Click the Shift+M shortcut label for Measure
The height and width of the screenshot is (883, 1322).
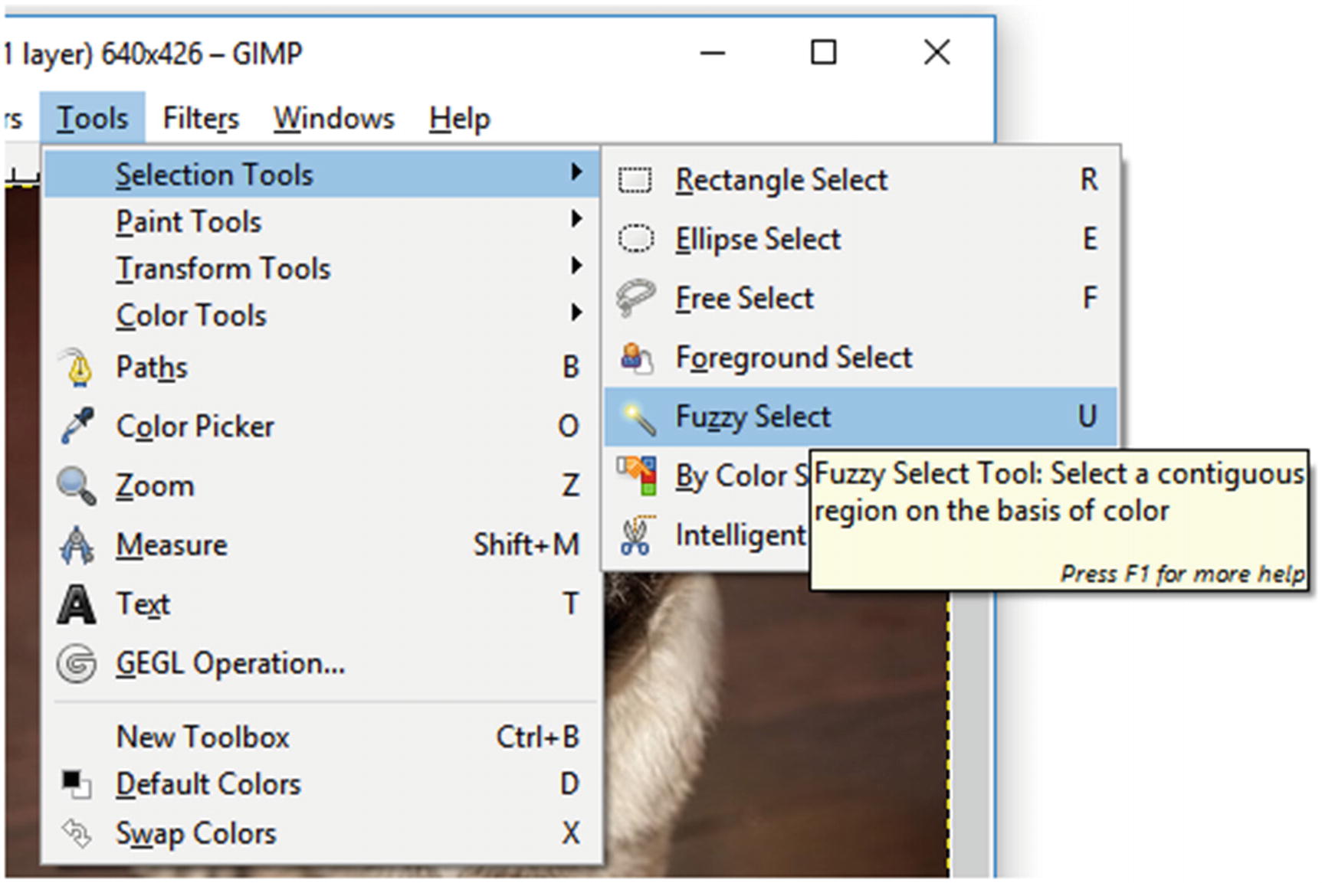coord(527,545)
